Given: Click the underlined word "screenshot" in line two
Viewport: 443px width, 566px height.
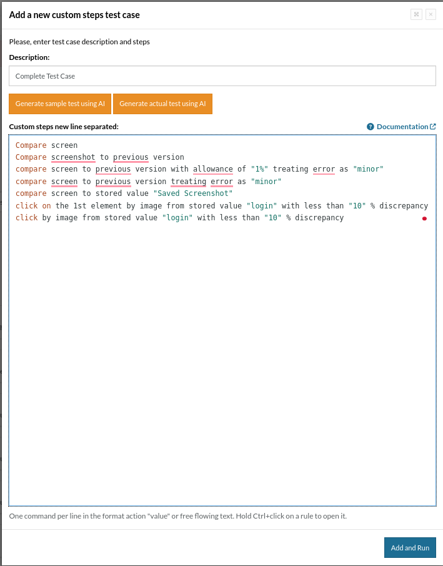Looking at the screenshot, I should (x=73, y=157).
